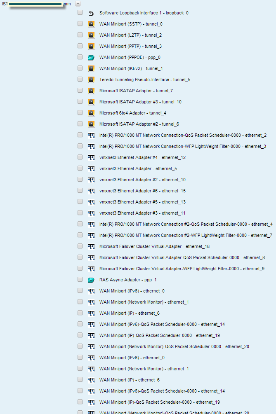Click the ethernet icon for vmxnet3 Adapter #6
The image size is (276, 414).
(x=91, y=191)
